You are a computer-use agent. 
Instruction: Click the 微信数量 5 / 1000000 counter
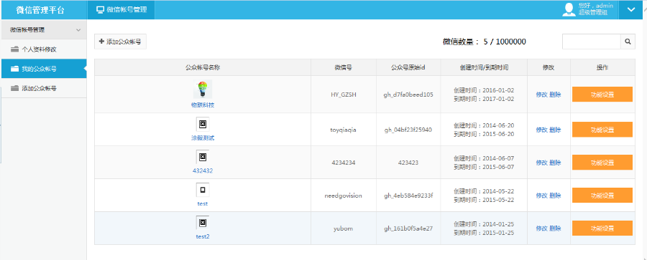[484, 42]
